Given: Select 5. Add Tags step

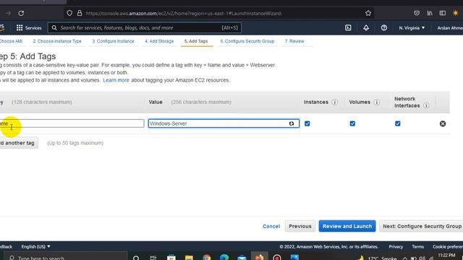Looking at the screenshot, I should pos(196,41).
